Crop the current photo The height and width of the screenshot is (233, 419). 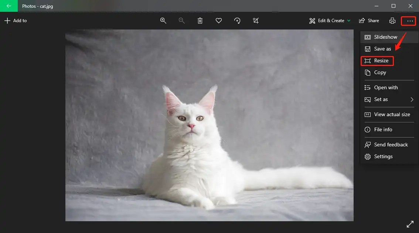(x=255, y=20)
